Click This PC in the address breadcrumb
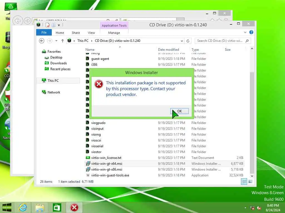Image resolution: width=285 pixels, height=213 pixels. pyautogui.click(x=83, y=41)
